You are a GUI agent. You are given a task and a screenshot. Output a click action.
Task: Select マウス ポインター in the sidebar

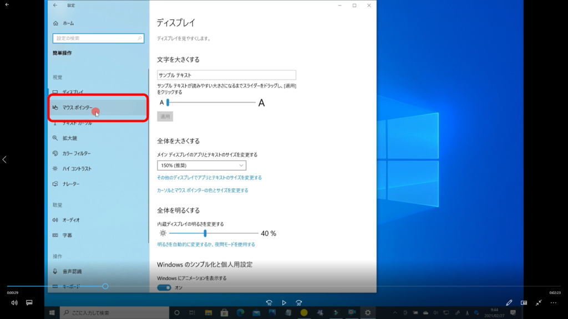tap(78, 107)
